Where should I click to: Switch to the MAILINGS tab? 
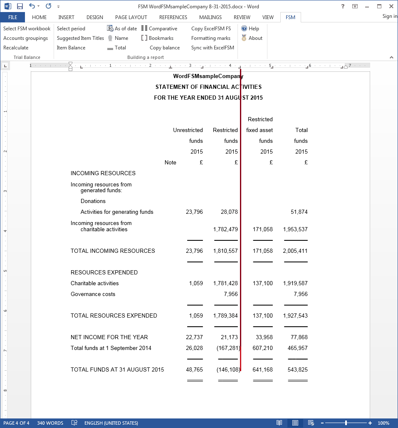(210, 17)
